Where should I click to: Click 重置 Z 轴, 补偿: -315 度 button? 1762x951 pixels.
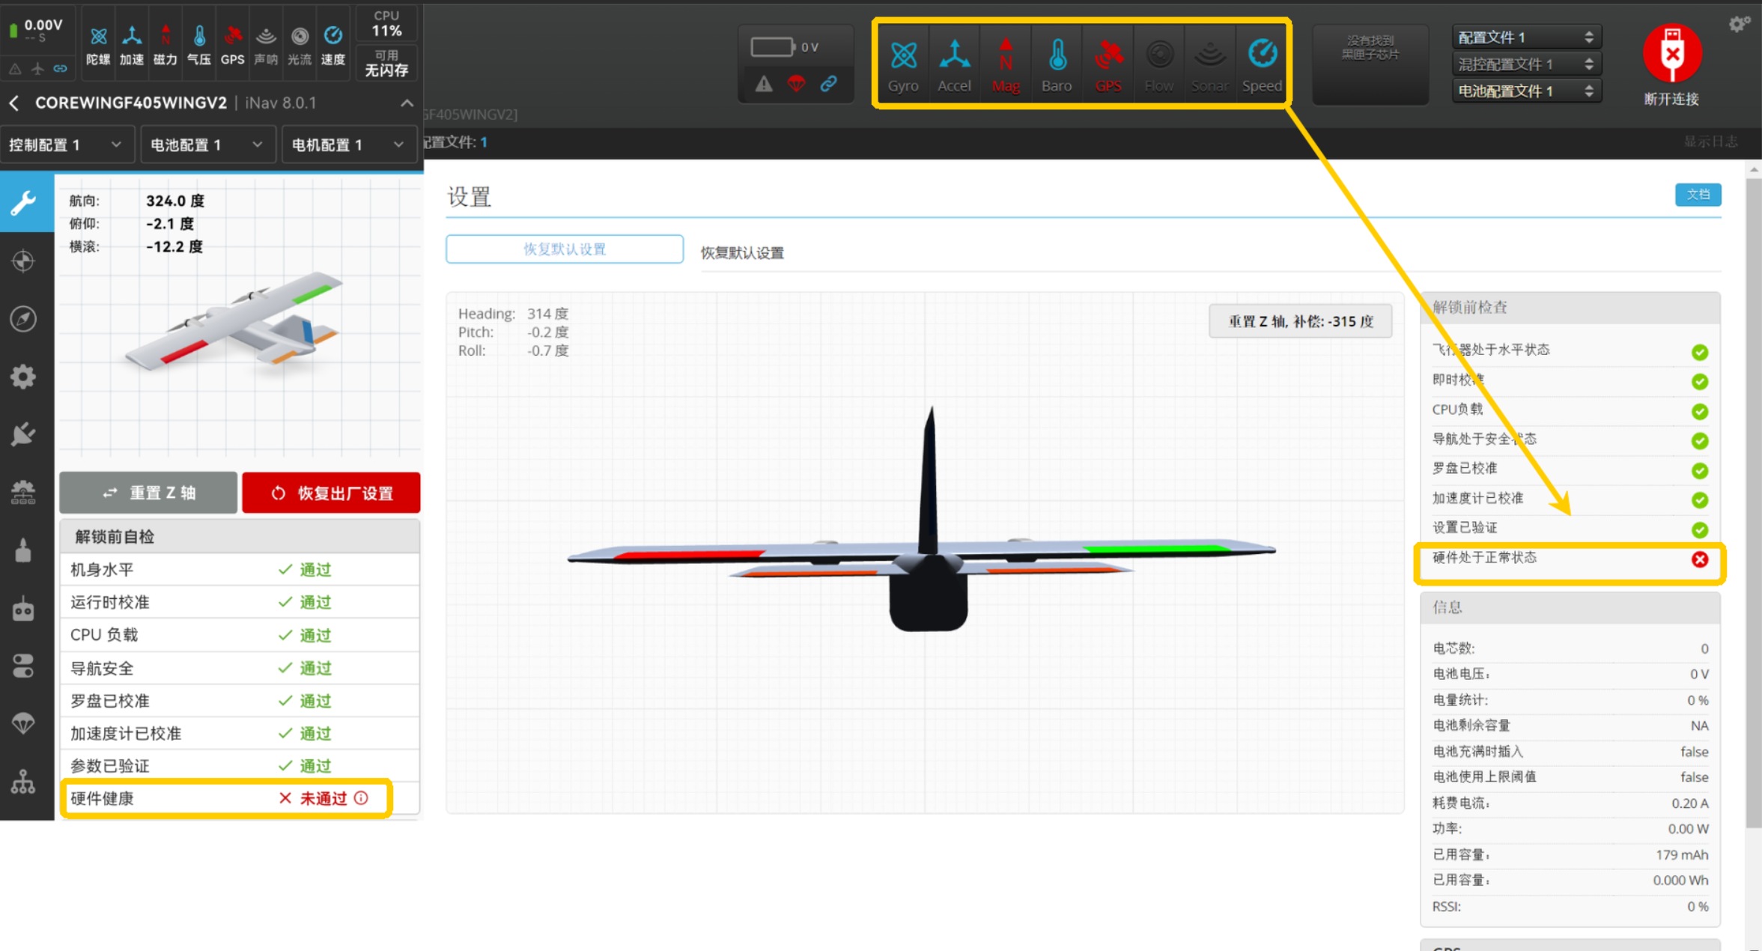pos(1301,321)
